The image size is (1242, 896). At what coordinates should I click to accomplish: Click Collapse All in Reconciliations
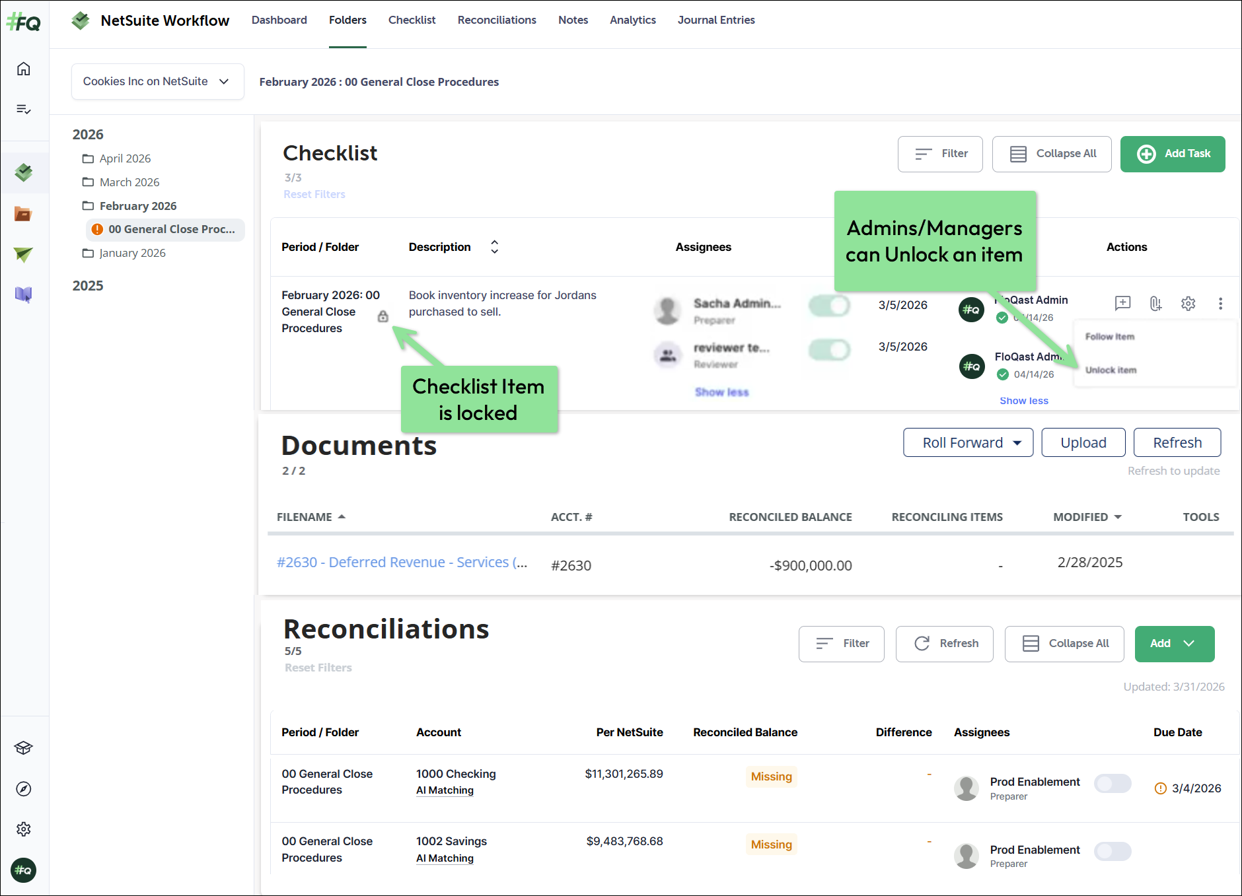pyautogui.click(x=1064, y=644)
